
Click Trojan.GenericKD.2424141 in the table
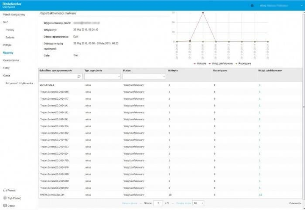click(54, 106)
